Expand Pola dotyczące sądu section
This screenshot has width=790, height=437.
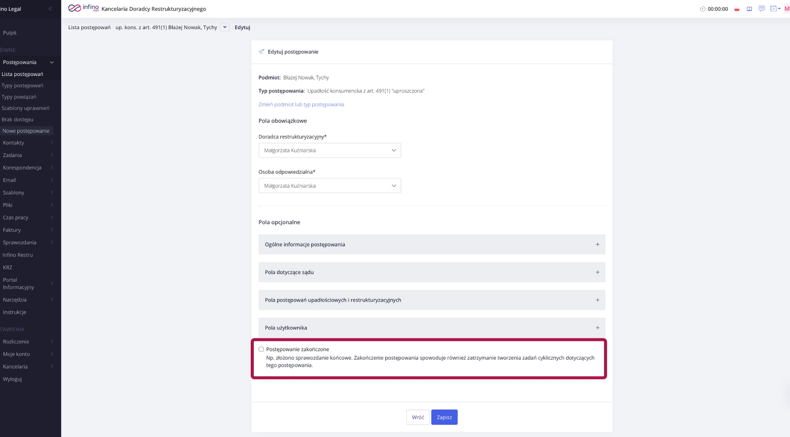click(431, 272)
